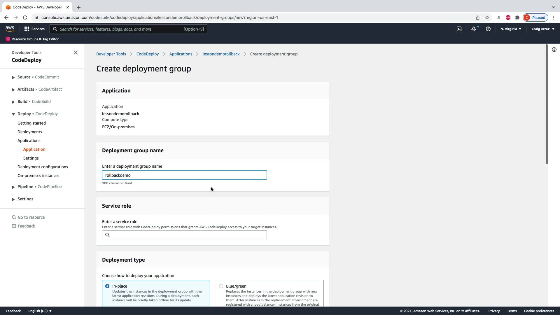
Task: Select the In-place deployment type radio
Action: coord(107,286)
